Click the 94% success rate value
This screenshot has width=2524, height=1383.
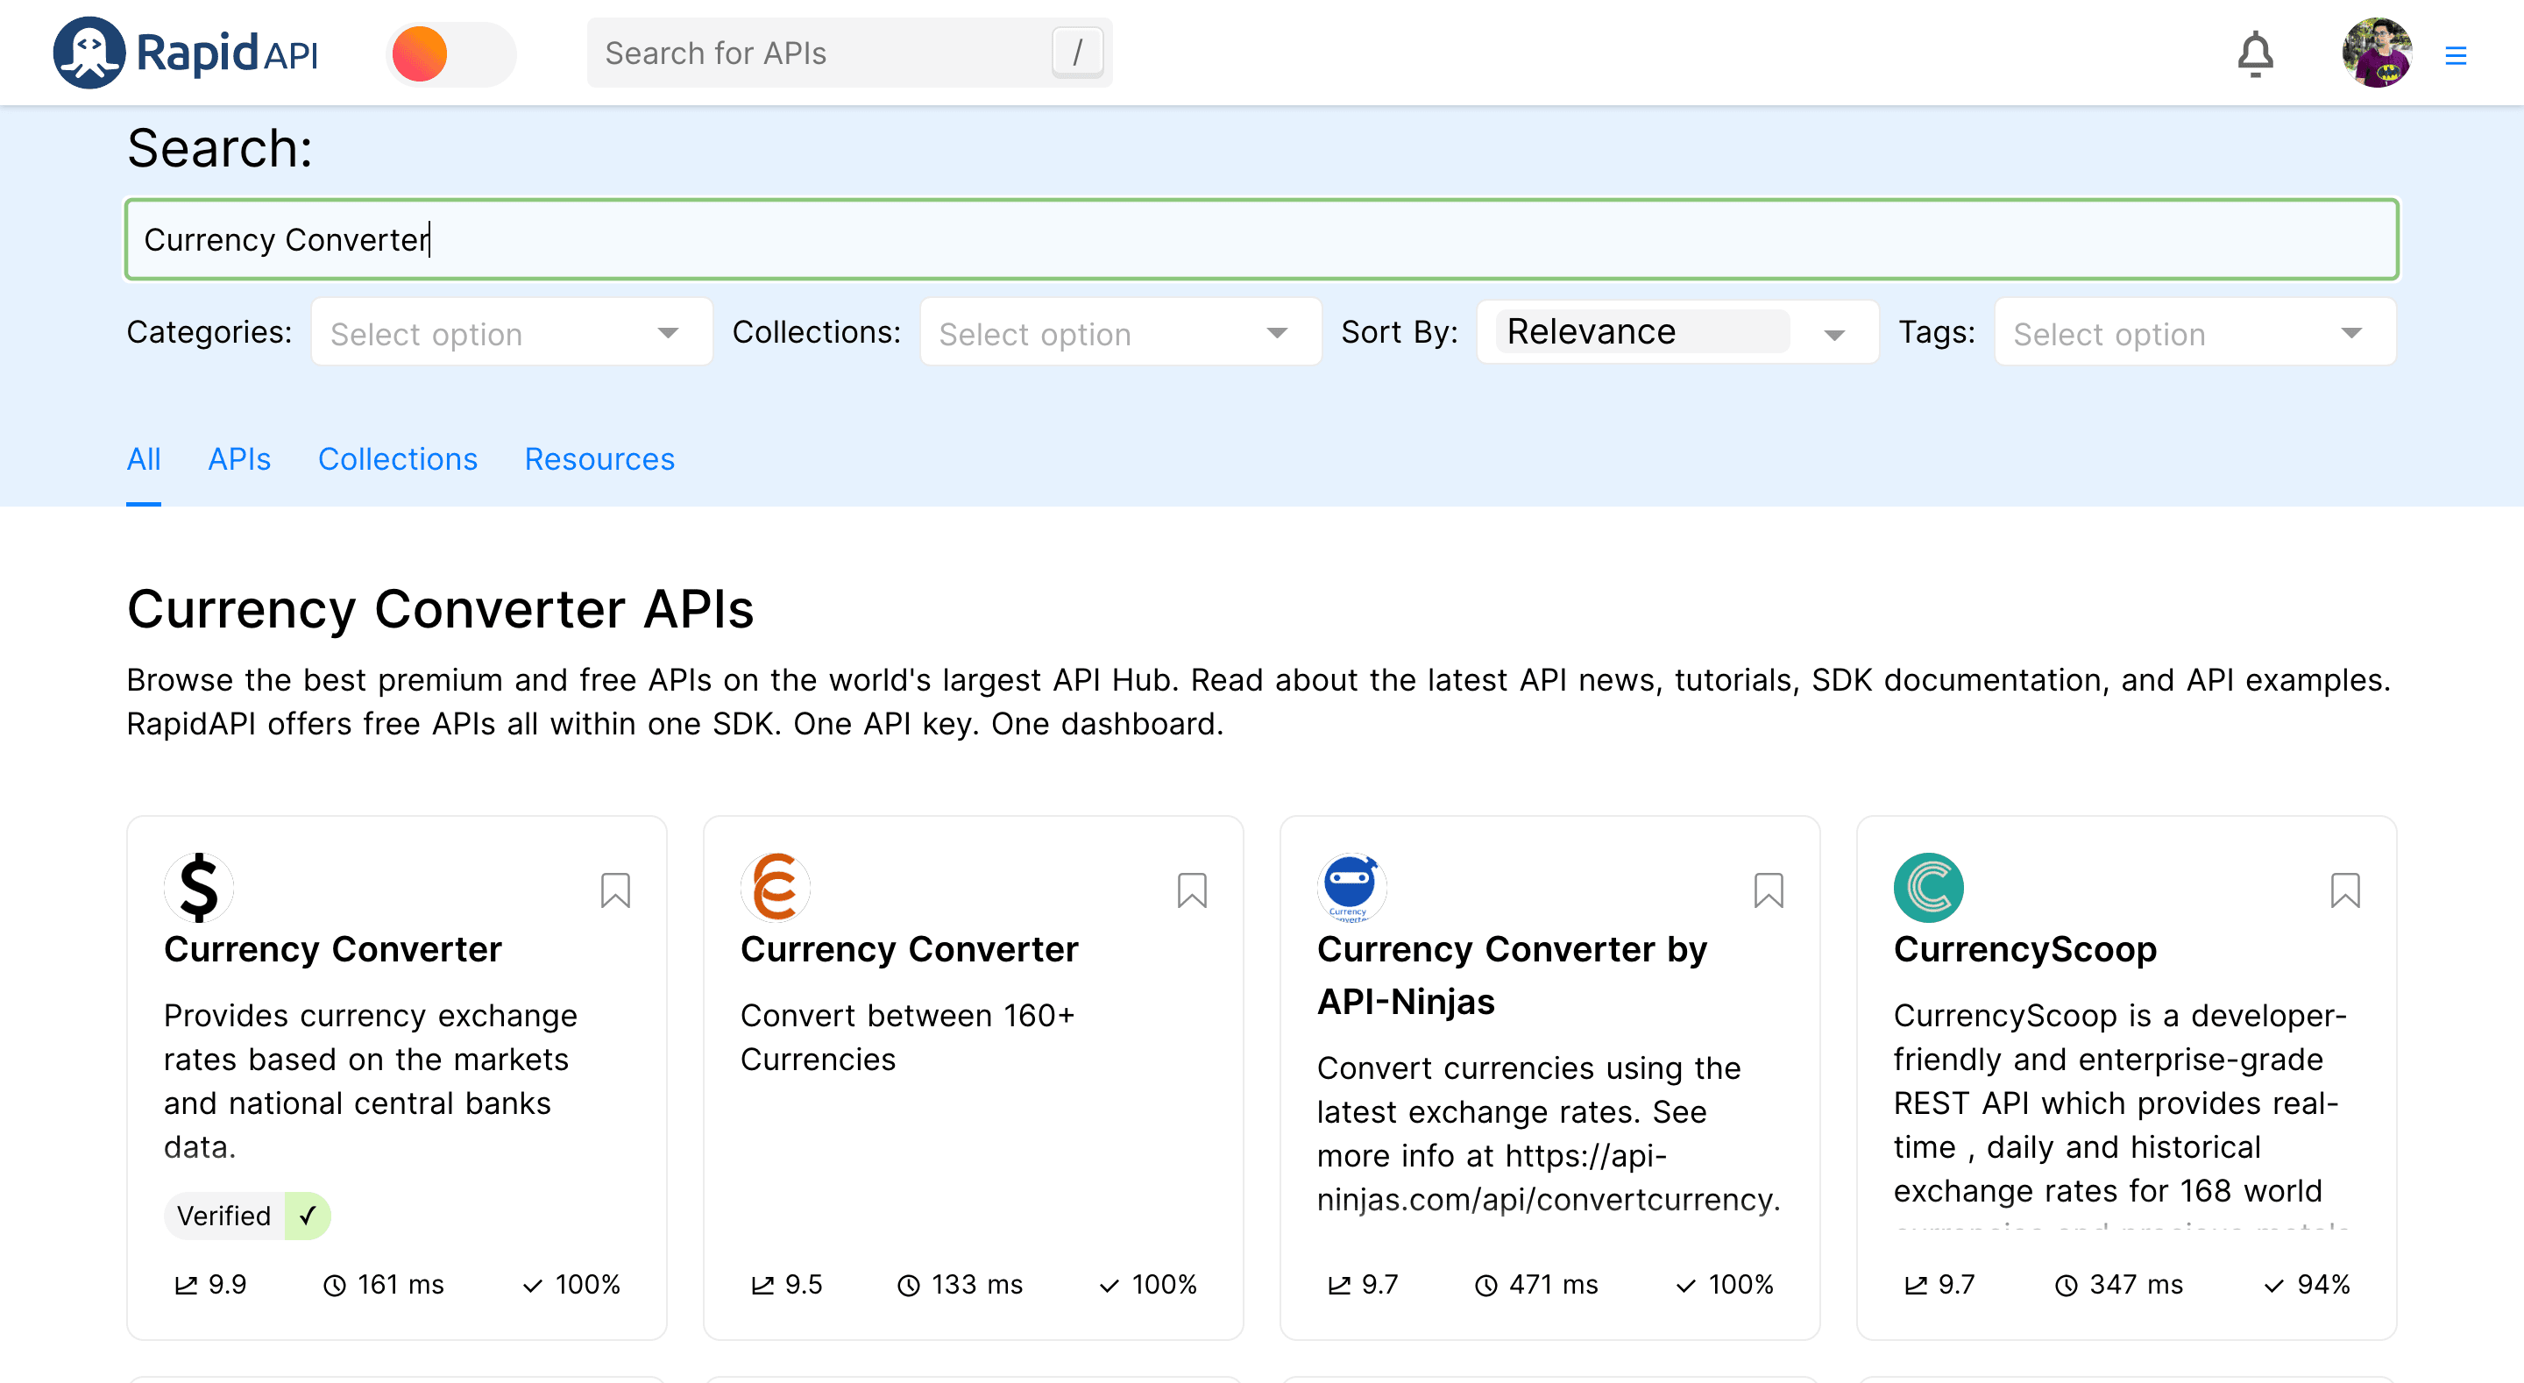tap(2308, 1284)
